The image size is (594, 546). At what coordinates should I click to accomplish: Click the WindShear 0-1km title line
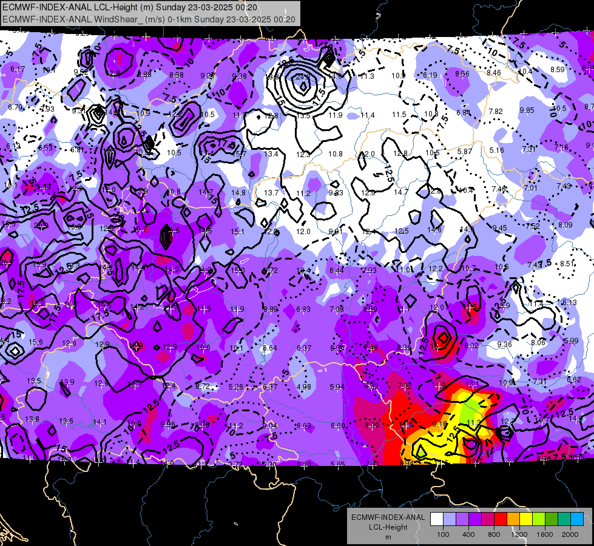(x=149, y=19)
